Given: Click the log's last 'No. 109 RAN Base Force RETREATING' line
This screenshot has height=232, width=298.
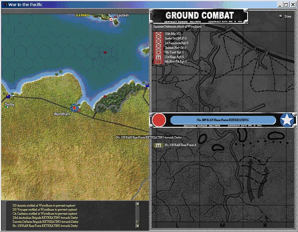Looking at the screenshot, I should [45, 226].
